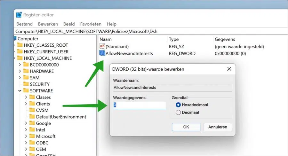This screenshot has width=288, height=156.
Task: Click the SOFTWARE folder icon
Action: (x=26, y=91)
